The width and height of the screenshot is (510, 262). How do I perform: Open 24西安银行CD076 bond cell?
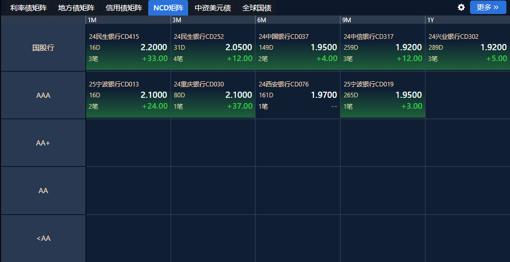[x=298, y=95]
